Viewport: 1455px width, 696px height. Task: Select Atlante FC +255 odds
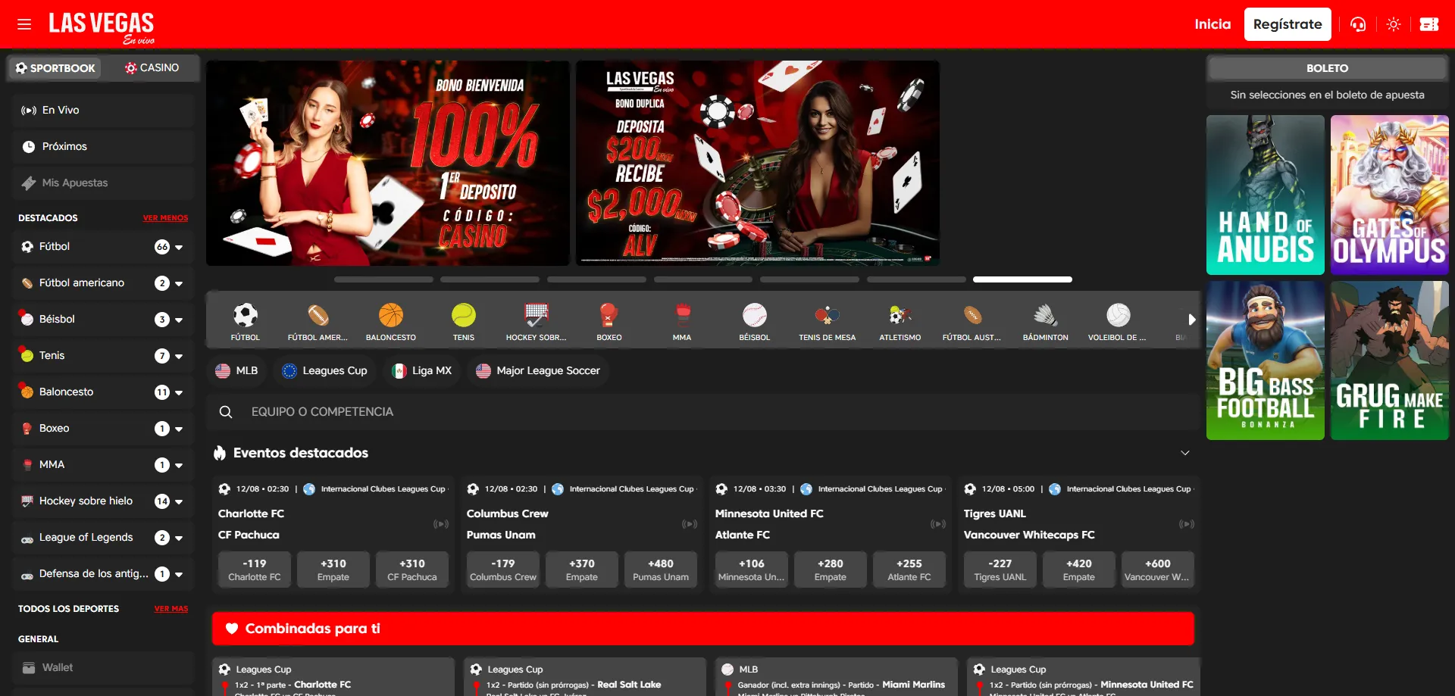[x=909, y=570]
